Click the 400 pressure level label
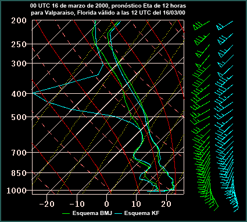This screenshot has height=222, width=247. pyautogui.click(x=19, y=94)
